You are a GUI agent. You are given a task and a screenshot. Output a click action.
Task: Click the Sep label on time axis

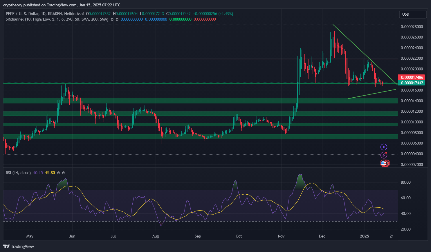tap(198, 236)
